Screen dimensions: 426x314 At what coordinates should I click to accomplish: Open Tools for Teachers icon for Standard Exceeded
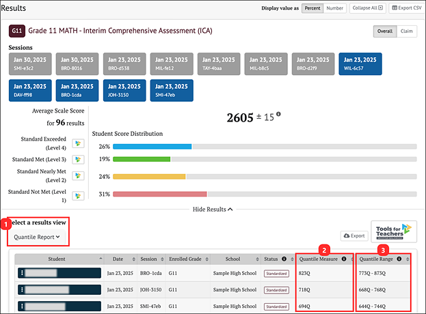click(x=77, y=143)
